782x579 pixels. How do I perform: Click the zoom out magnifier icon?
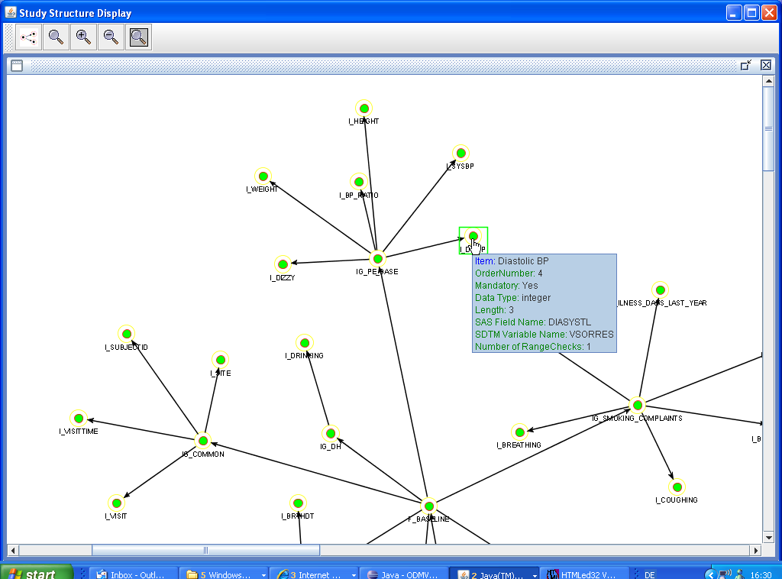[x=111, y=37]
